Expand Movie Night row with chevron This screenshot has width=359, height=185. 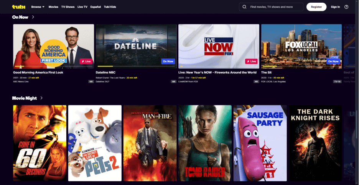tap(41, 98)
